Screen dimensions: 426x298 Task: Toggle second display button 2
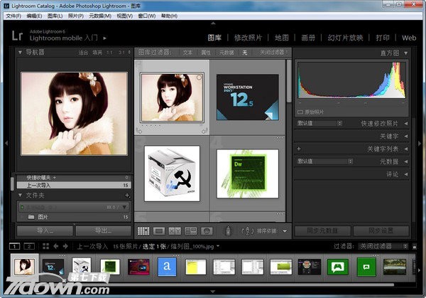(x=29, y=246)
